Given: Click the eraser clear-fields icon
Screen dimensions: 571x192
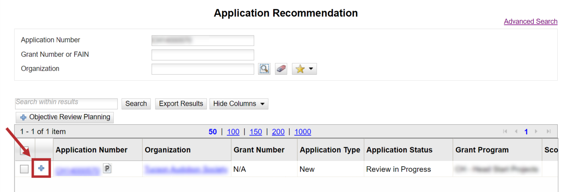Looking at the screenshot, I should [x=281, y=69].
